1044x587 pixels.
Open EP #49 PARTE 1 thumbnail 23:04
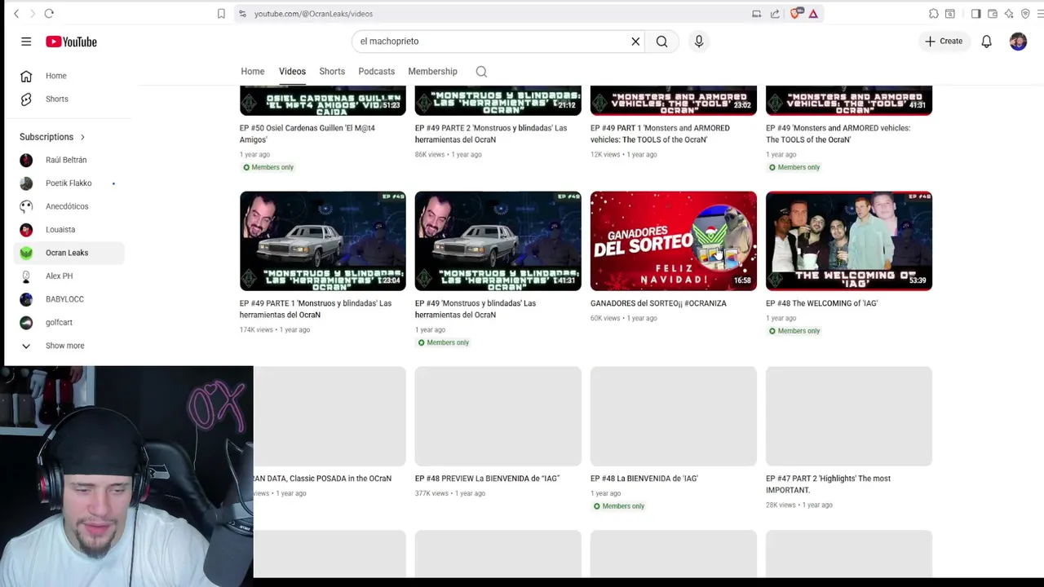[x=323, y=241]
